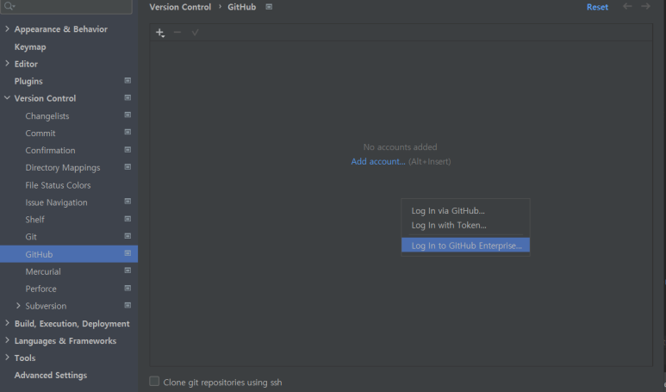
Task: Select Changelists under Version Control
Action: [47, 116]
